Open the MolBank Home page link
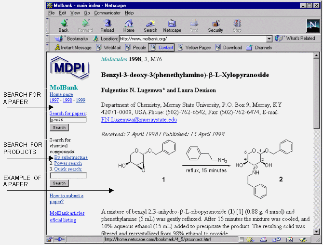 pos(61,95)
